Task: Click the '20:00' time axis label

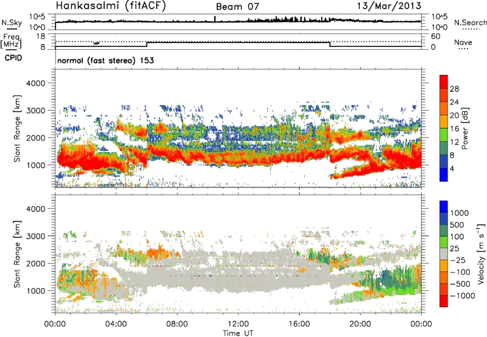Action: 360,324
